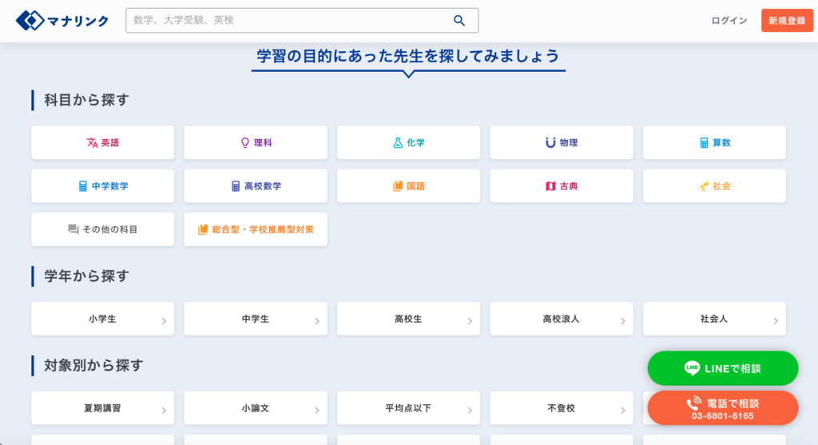Open the 英語 subject with translate icon

coord(103,143)
